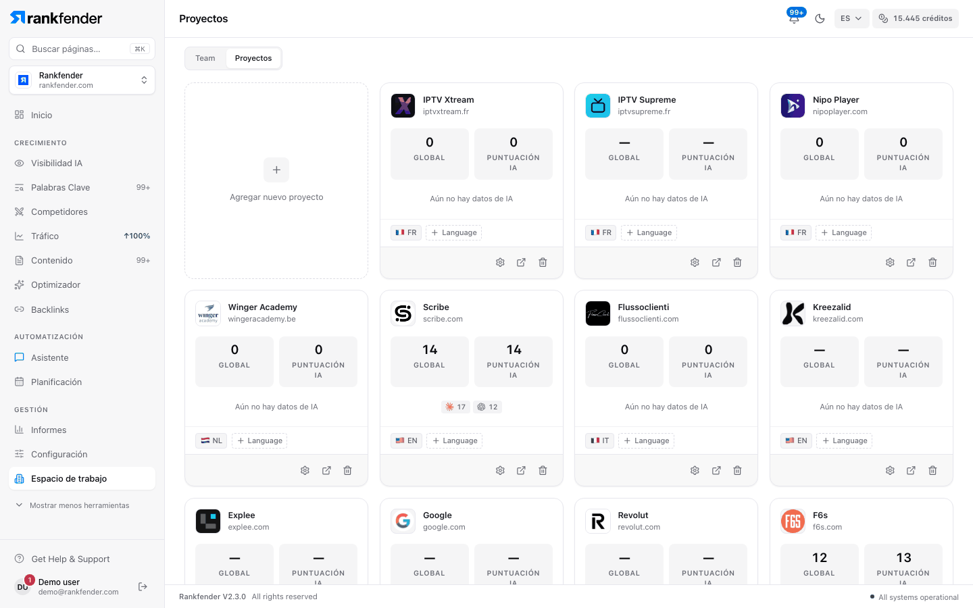This screenshot has width=973, height=608.
Task: Open Visibilidad IA section
Action: tap(82, 163)
